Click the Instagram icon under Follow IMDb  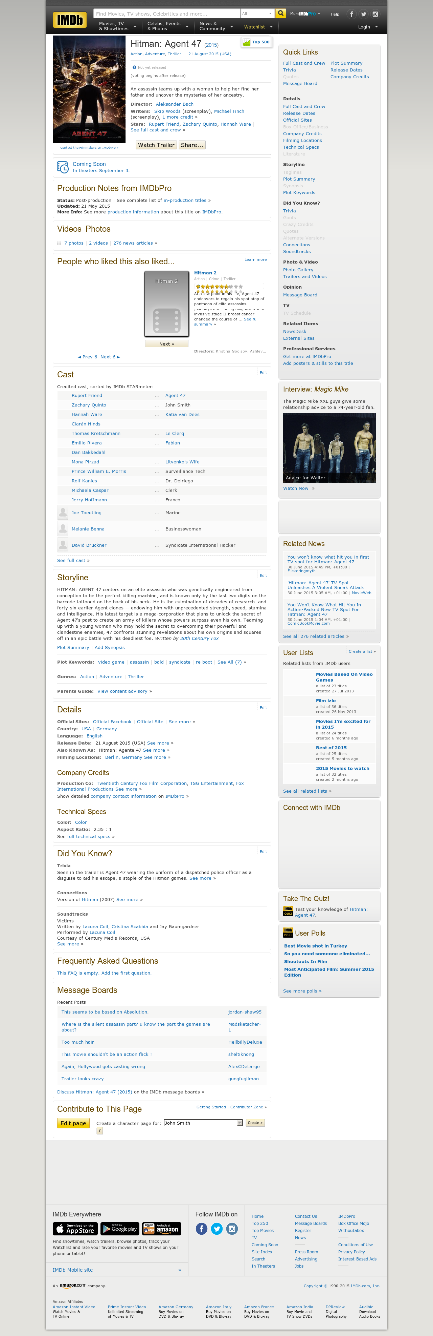pos(232,1229)
